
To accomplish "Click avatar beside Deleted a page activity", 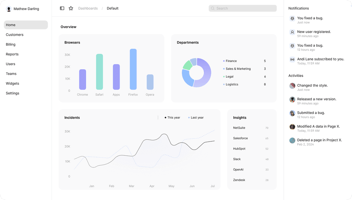I will click(292, 141).
